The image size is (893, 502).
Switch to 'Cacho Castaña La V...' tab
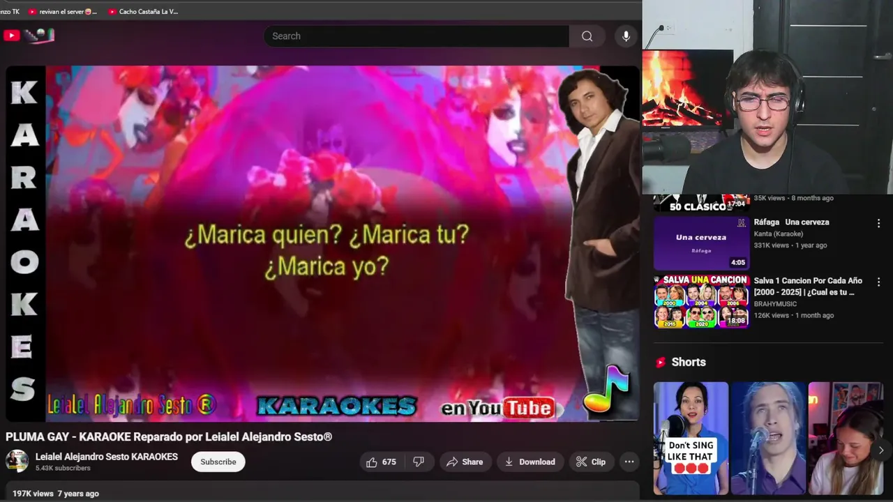tap(143, 11)
